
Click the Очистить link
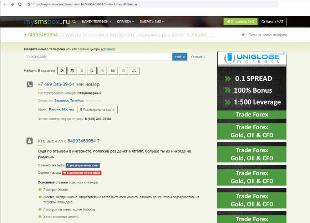point(198,57)
